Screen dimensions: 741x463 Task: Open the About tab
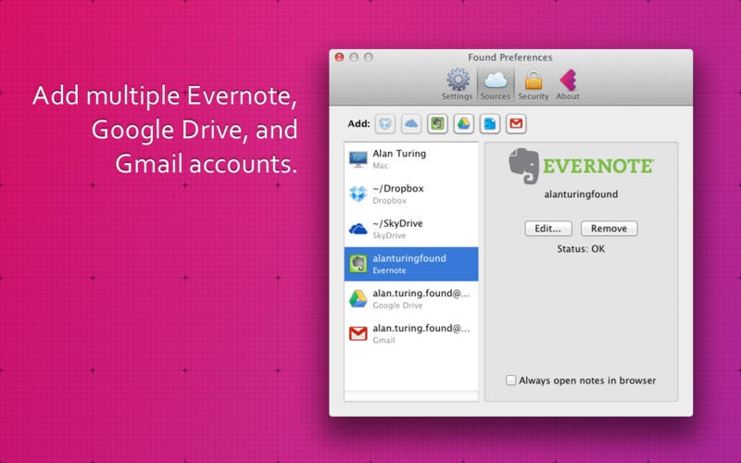568,84
